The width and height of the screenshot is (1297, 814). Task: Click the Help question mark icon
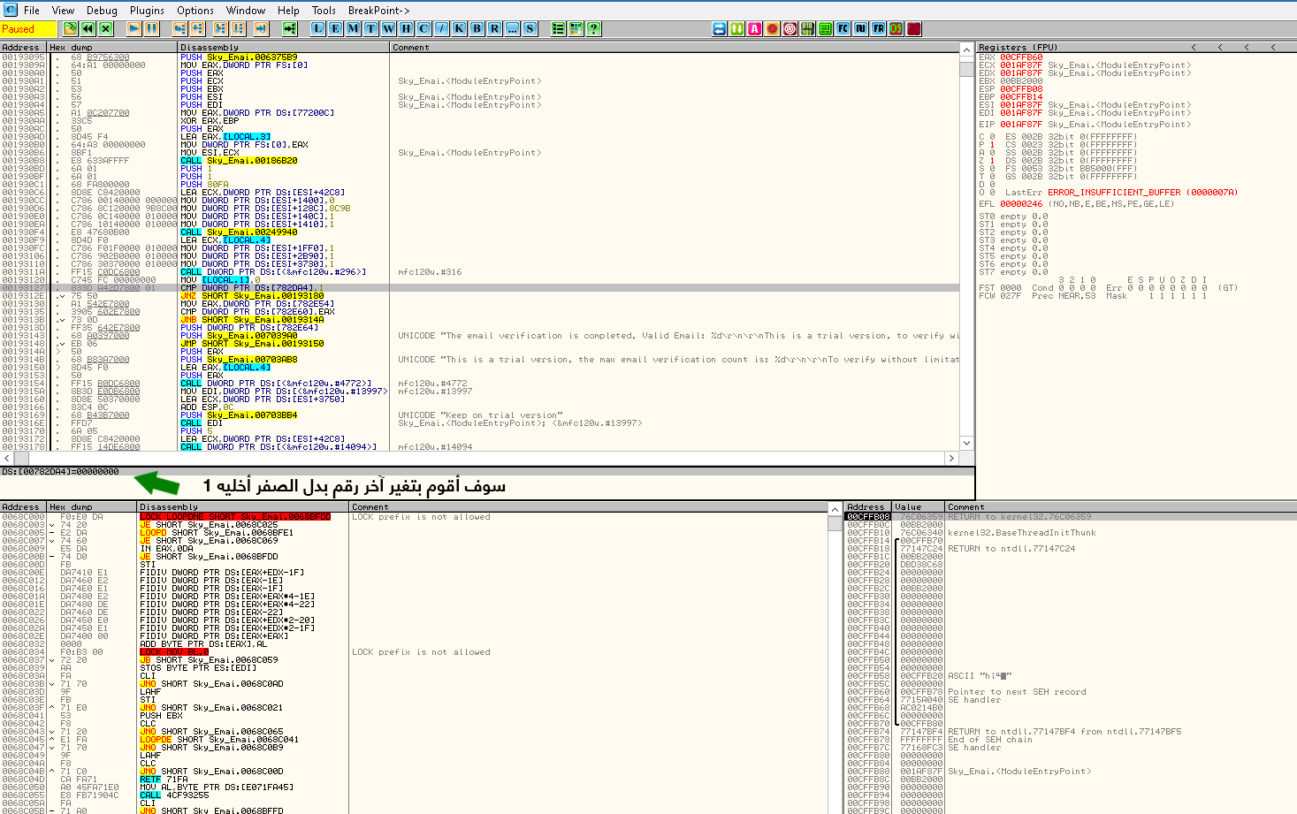click(x=593, y=28)
